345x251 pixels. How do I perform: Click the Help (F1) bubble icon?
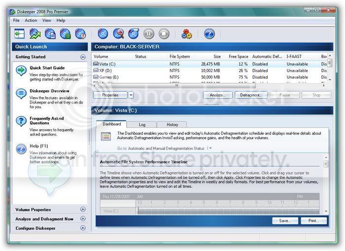click(x=21, y=149)
